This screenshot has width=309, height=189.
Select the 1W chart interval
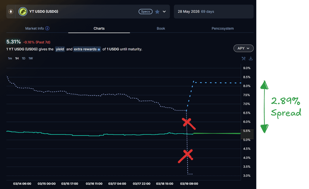tap(31, 58)
